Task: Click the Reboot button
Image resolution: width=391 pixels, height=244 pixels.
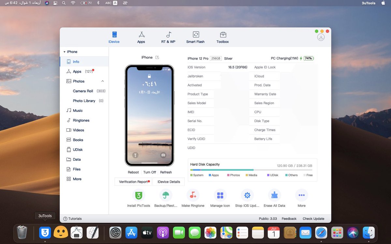Action: pos(133,172)
